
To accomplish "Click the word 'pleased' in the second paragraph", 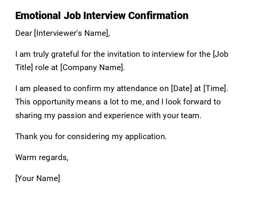I will point(47,88).
